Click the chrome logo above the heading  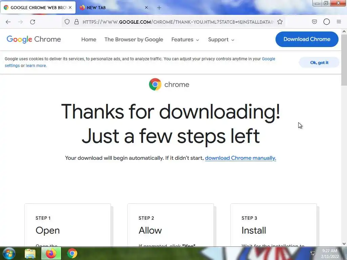coord(169,84)
